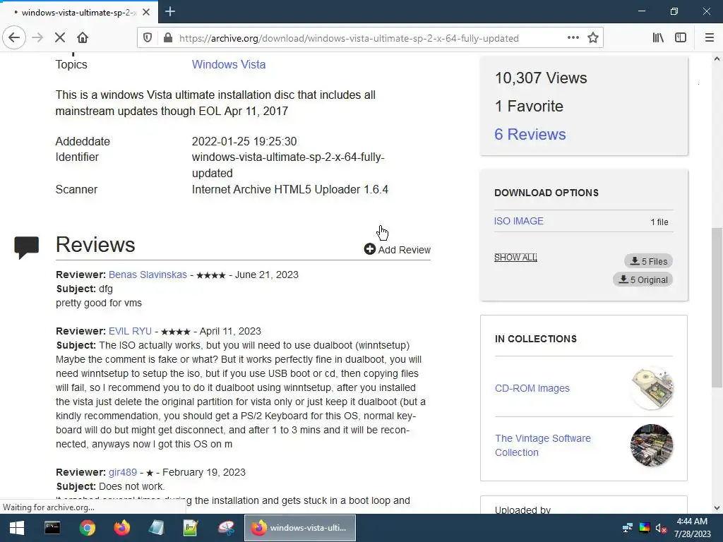
Task: Open the Paint taskbar icon
Action: (226, 528)
